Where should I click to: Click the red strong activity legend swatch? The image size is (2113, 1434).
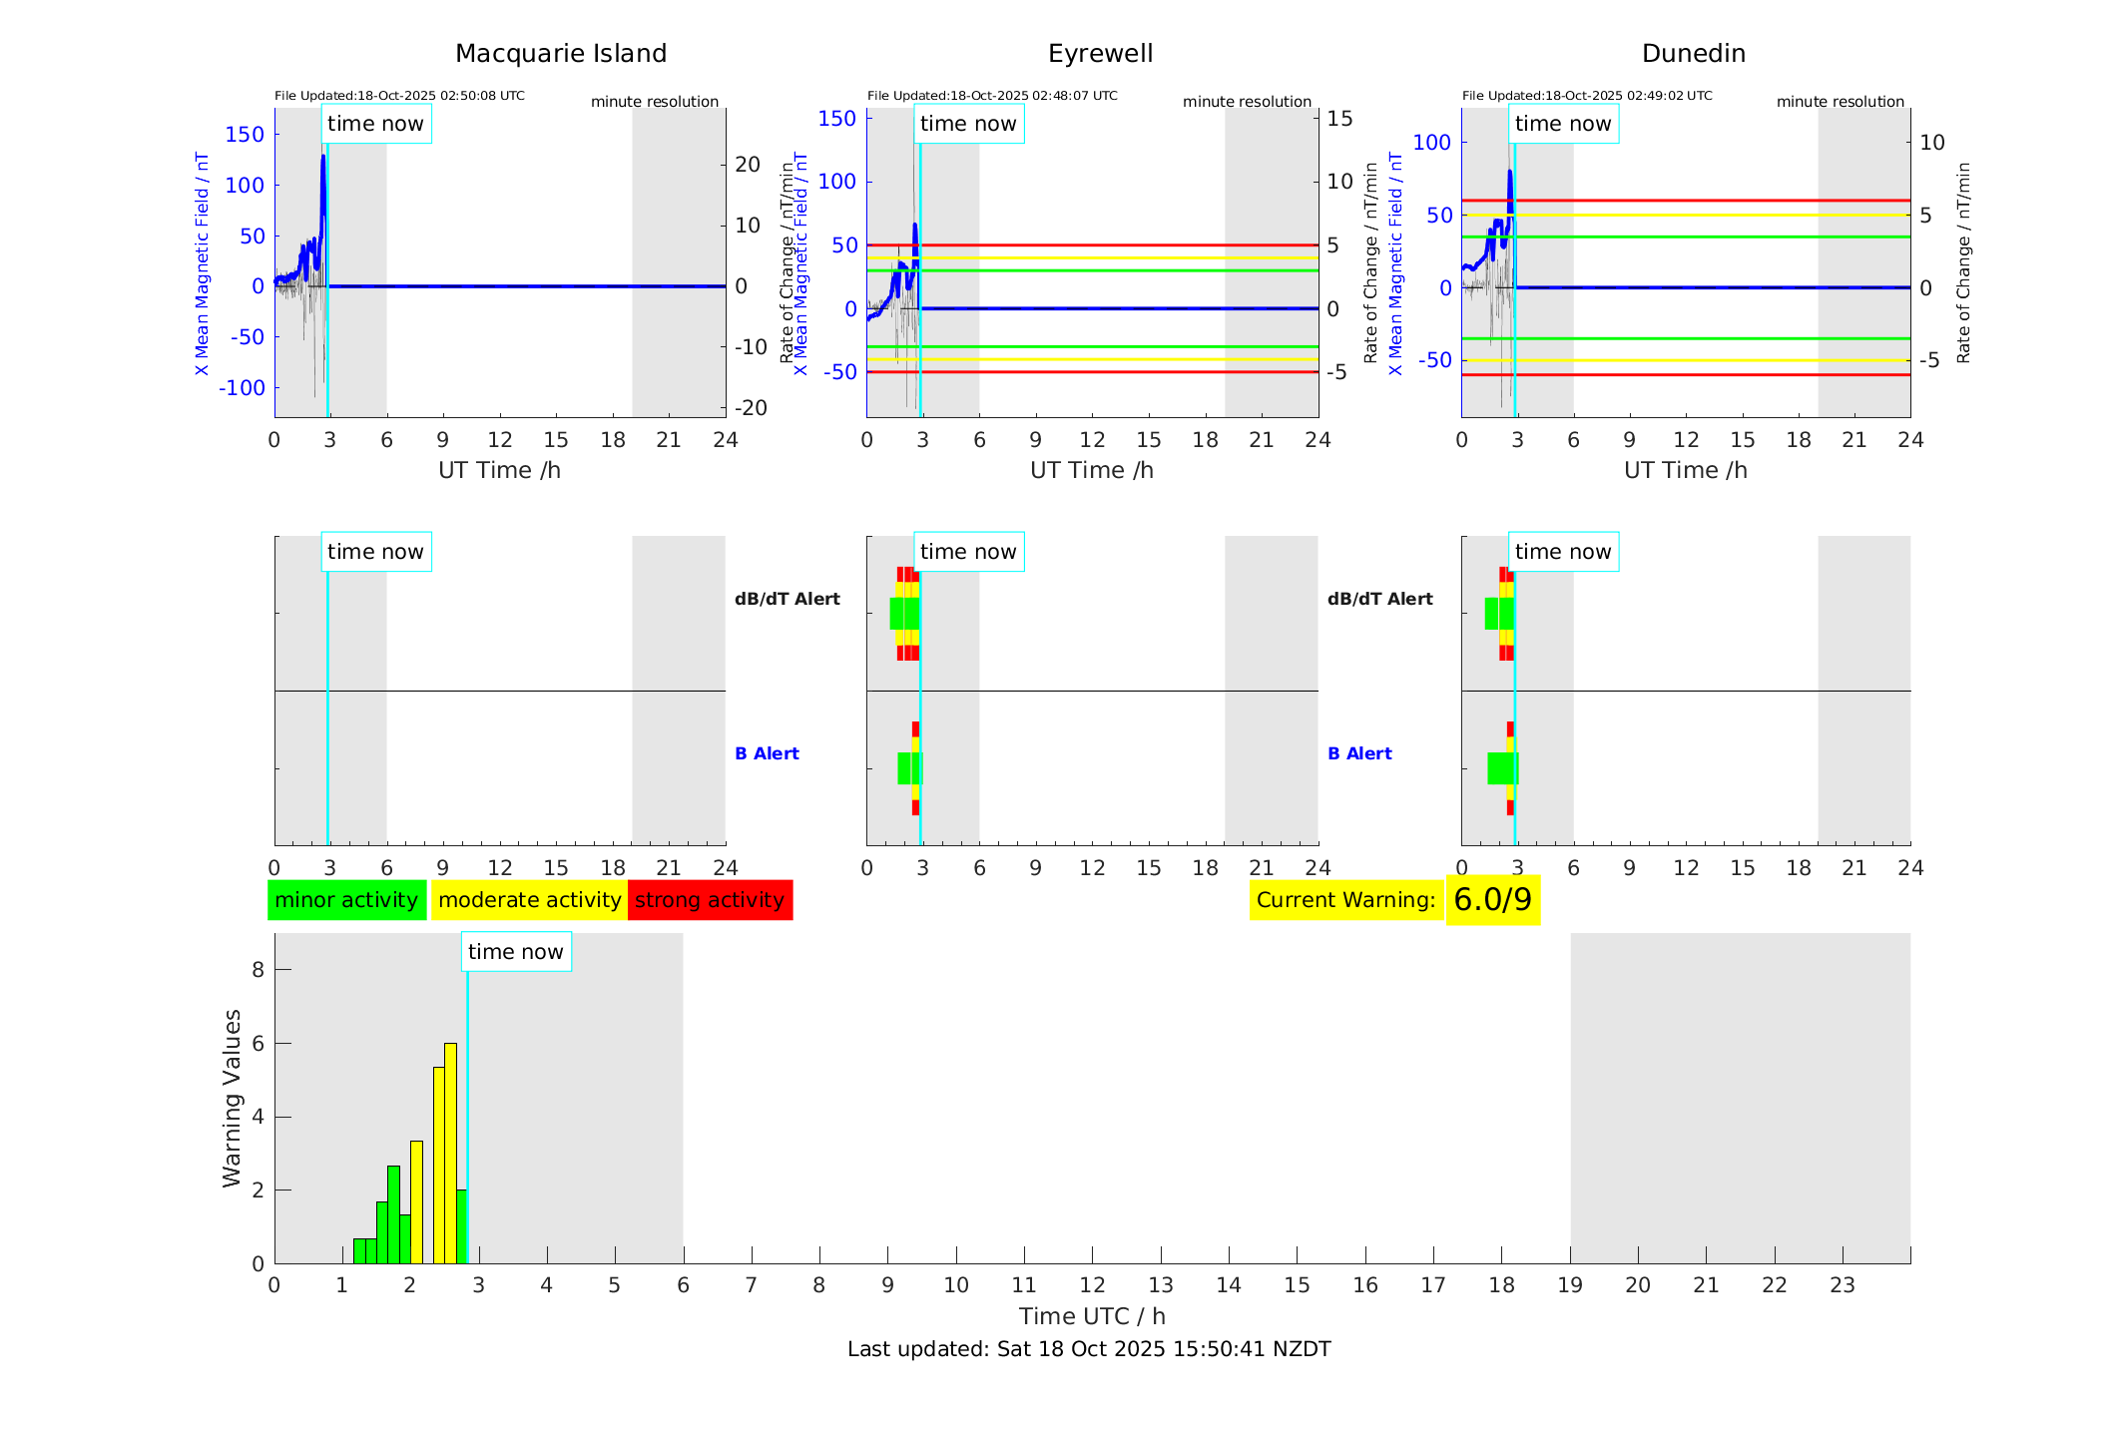point(710,900)
